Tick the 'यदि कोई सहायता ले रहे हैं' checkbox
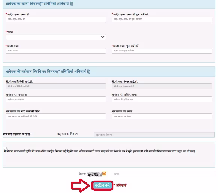 click(31, 134)
